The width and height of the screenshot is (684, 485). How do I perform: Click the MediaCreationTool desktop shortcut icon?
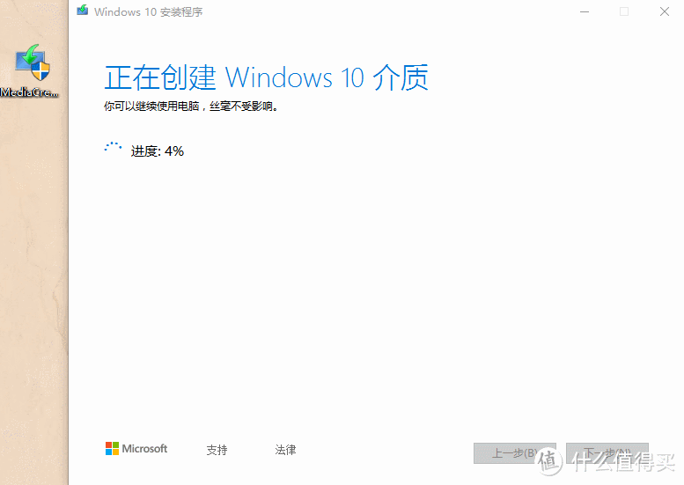[33, 62]
